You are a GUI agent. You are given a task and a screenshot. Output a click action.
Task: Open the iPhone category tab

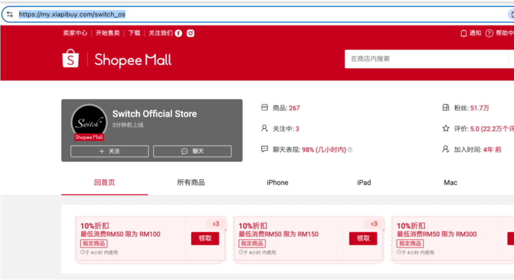277,183
